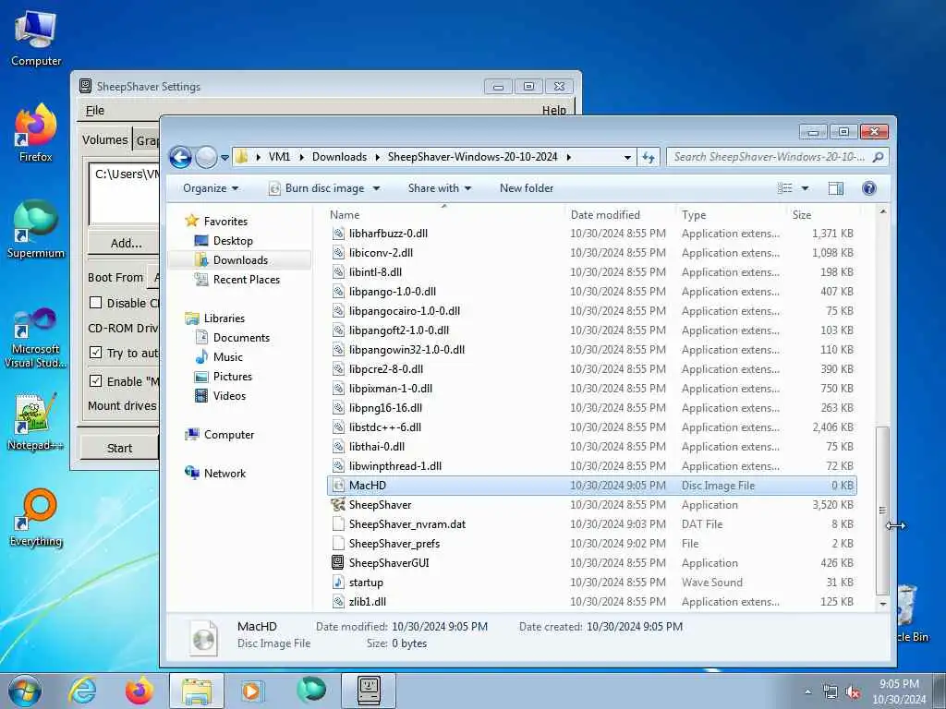Open Windows Media Player taskbar icon

pos(251,691)
